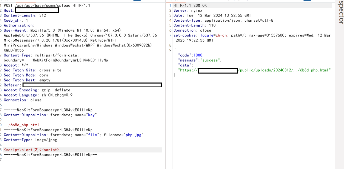Select the set-cookie: locale=zh-cn header

tap(252, 35)
